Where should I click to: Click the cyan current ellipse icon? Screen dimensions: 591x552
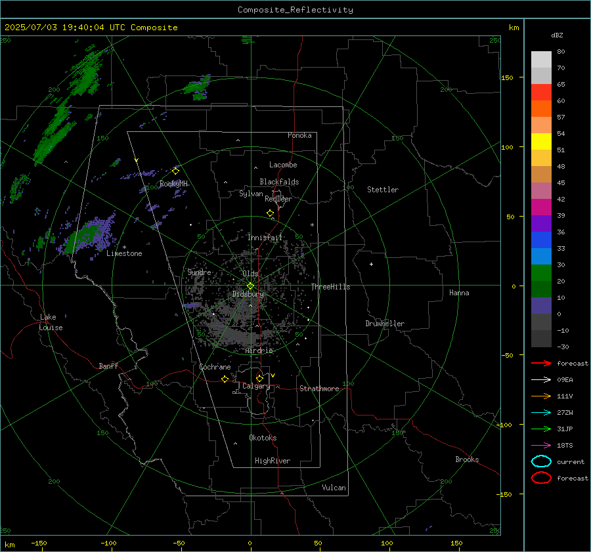pos(541,461)
